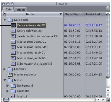Viewport: 111px width, 102px height.
Task: Click the clip icon for Master shot Debra MS
Action: (x=13, y=47)
